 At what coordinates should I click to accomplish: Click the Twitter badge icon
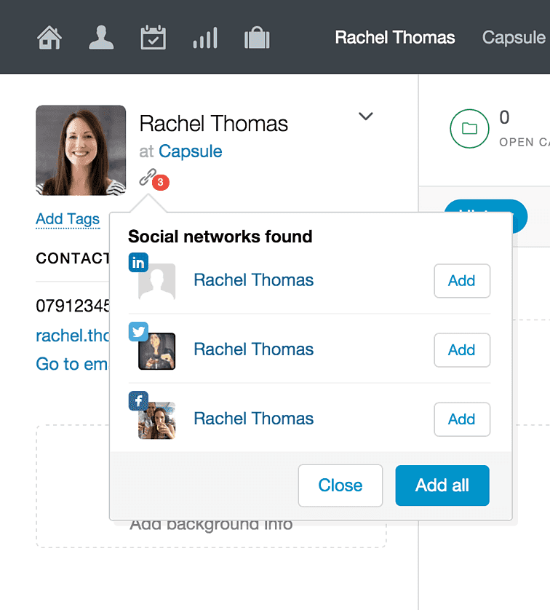click(x=138, y=331)
